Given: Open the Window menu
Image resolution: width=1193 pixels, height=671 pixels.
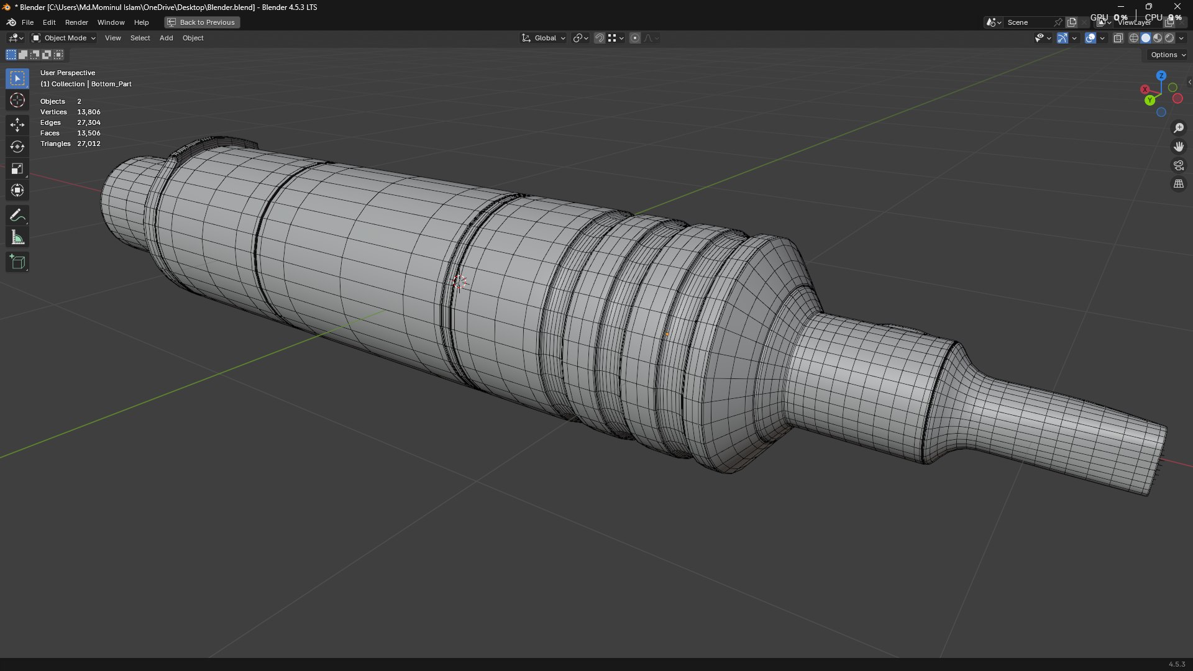Looking at the screenshot, I should click(x=111, y=22).
